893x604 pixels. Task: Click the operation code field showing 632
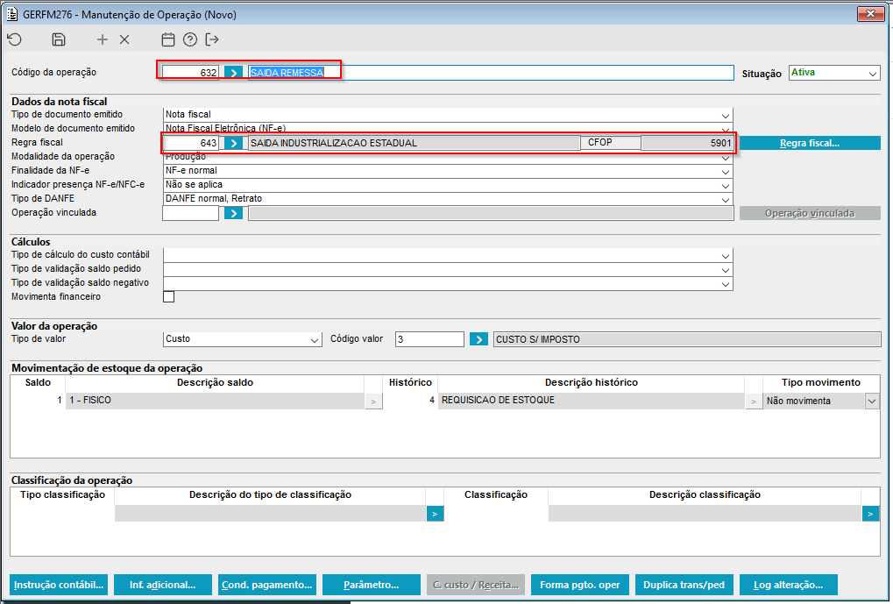click(x=191, y=73)
